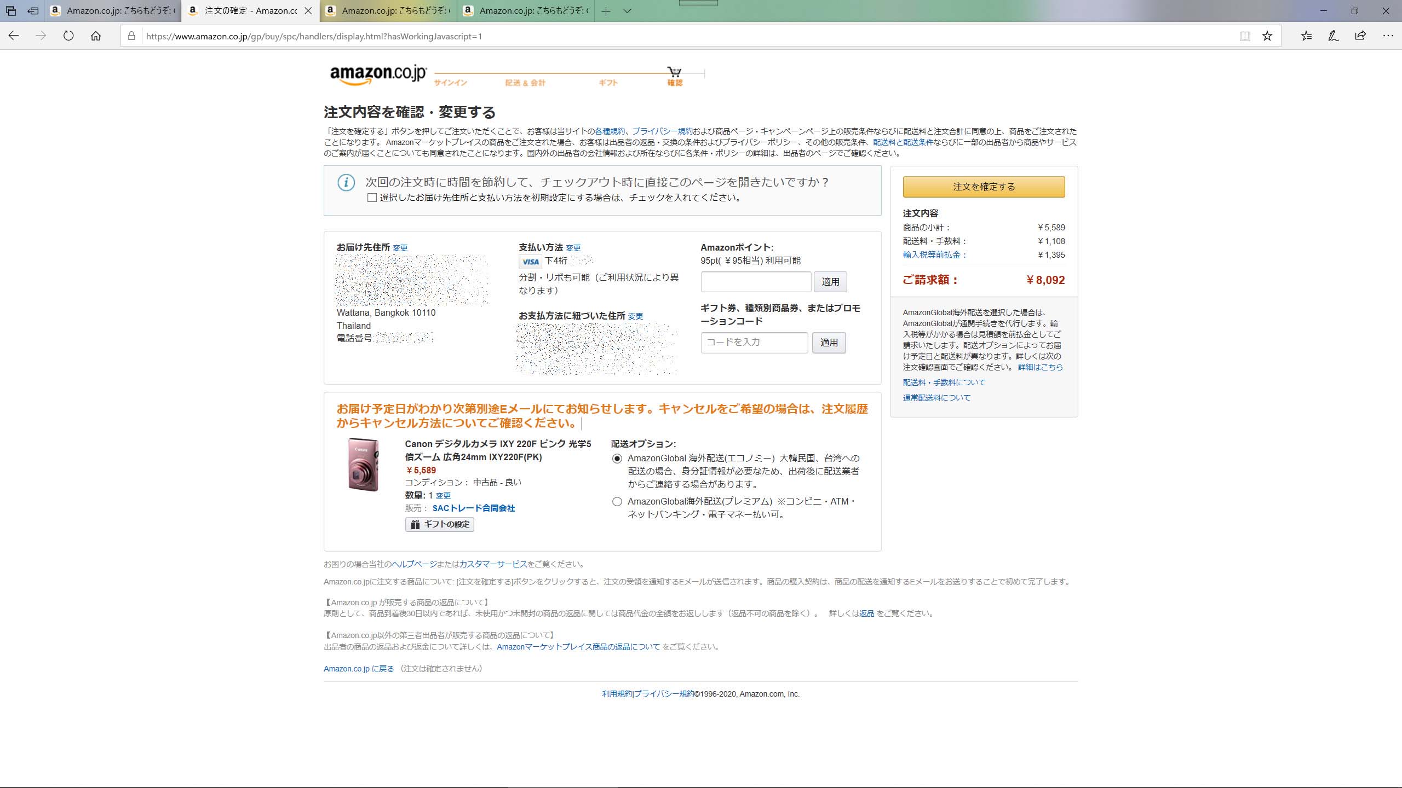Expand the tab previews chevron

coord(628,11)
